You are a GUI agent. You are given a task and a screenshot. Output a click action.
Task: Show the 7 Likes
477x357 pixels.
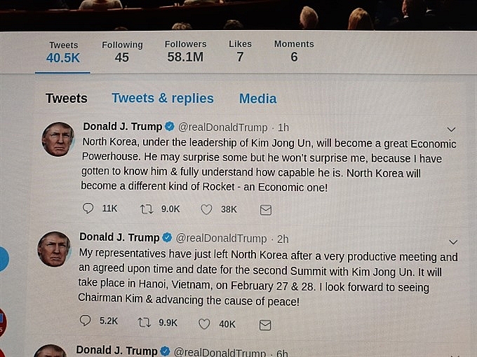[x=240, y=51]
